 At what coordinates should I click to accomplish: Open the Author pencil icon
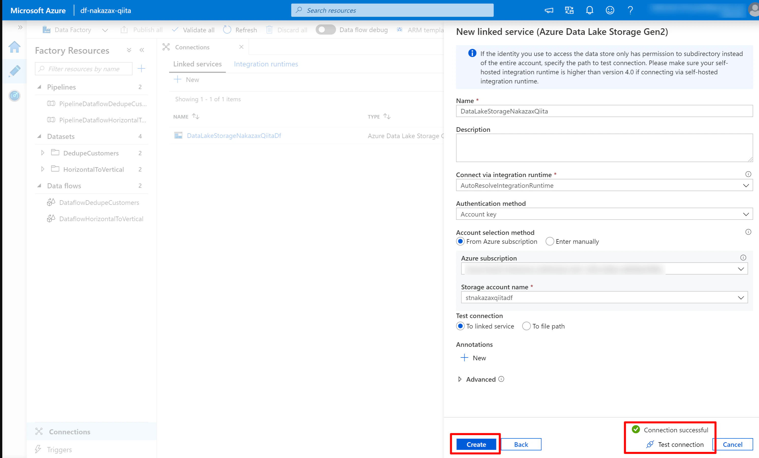tap(15, 71)
